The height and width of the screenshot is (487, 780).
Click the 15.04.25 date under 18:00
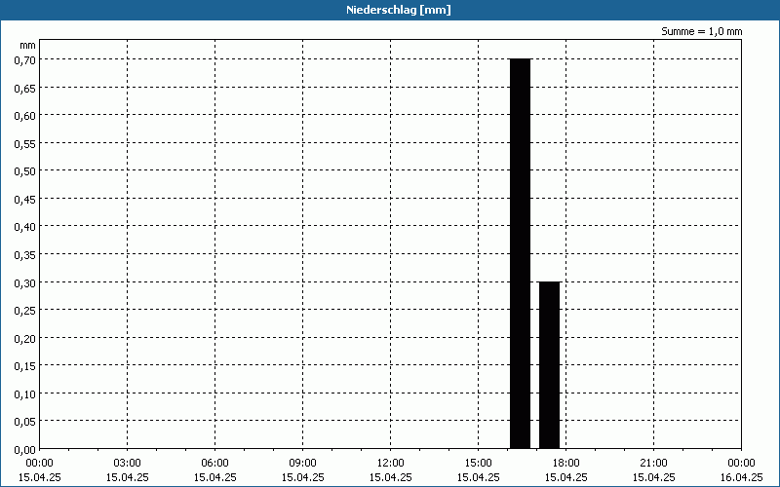pos(566,477)
